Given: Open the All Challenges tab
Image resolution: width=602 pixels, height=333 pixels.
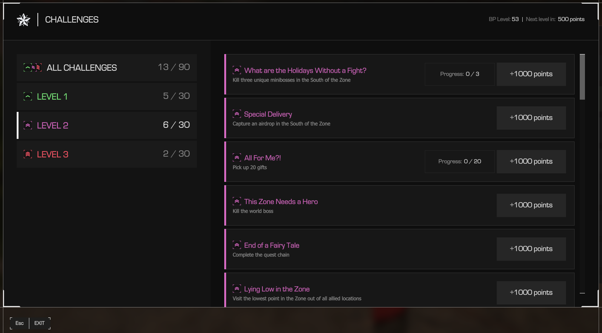Looking at the screenshot, I should 107,67.
